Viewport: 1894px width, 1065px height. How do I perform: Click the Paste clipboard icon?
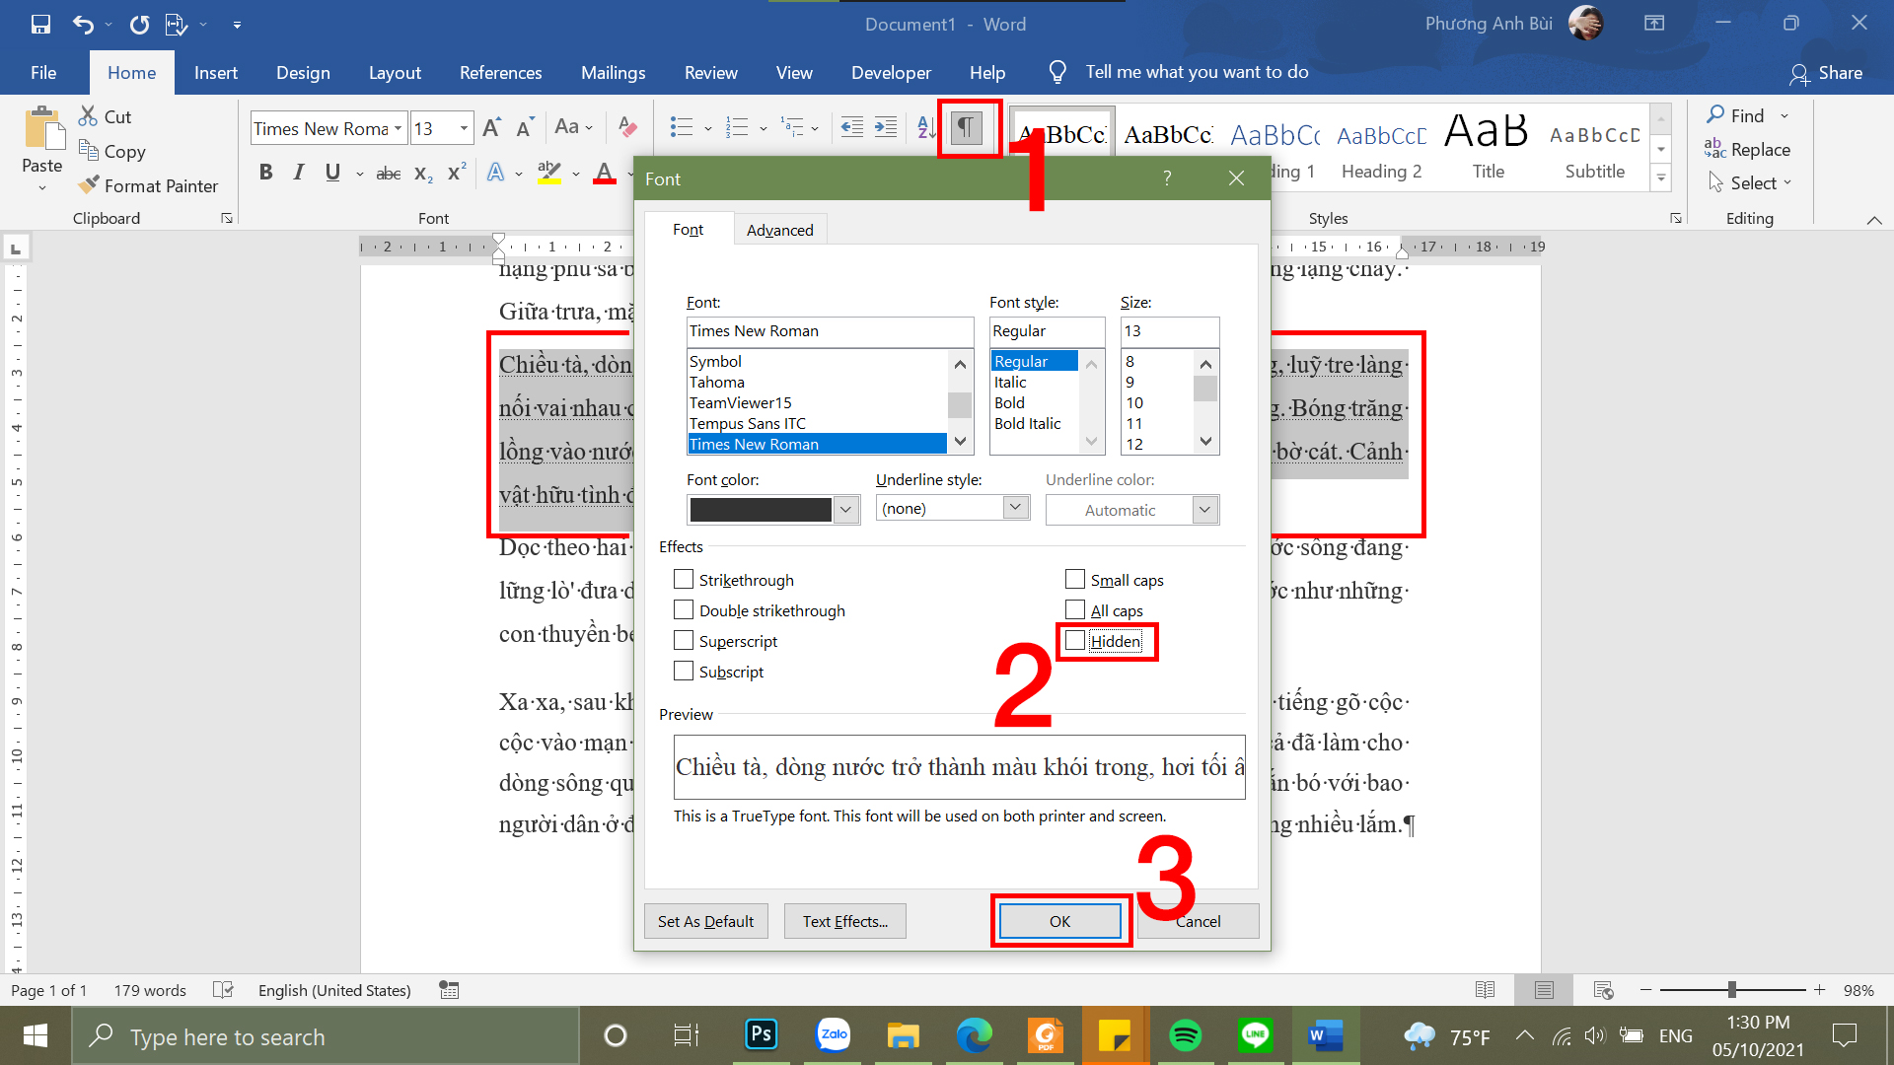click(x=43, y=128)
